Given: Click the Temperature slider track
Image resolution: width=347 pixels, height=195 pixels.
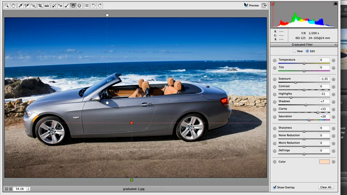Looking at the screenshot, I should click(x=304, y=63).
